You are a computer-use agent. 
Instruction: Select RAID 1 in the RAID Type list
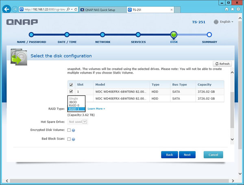(76, 109)
